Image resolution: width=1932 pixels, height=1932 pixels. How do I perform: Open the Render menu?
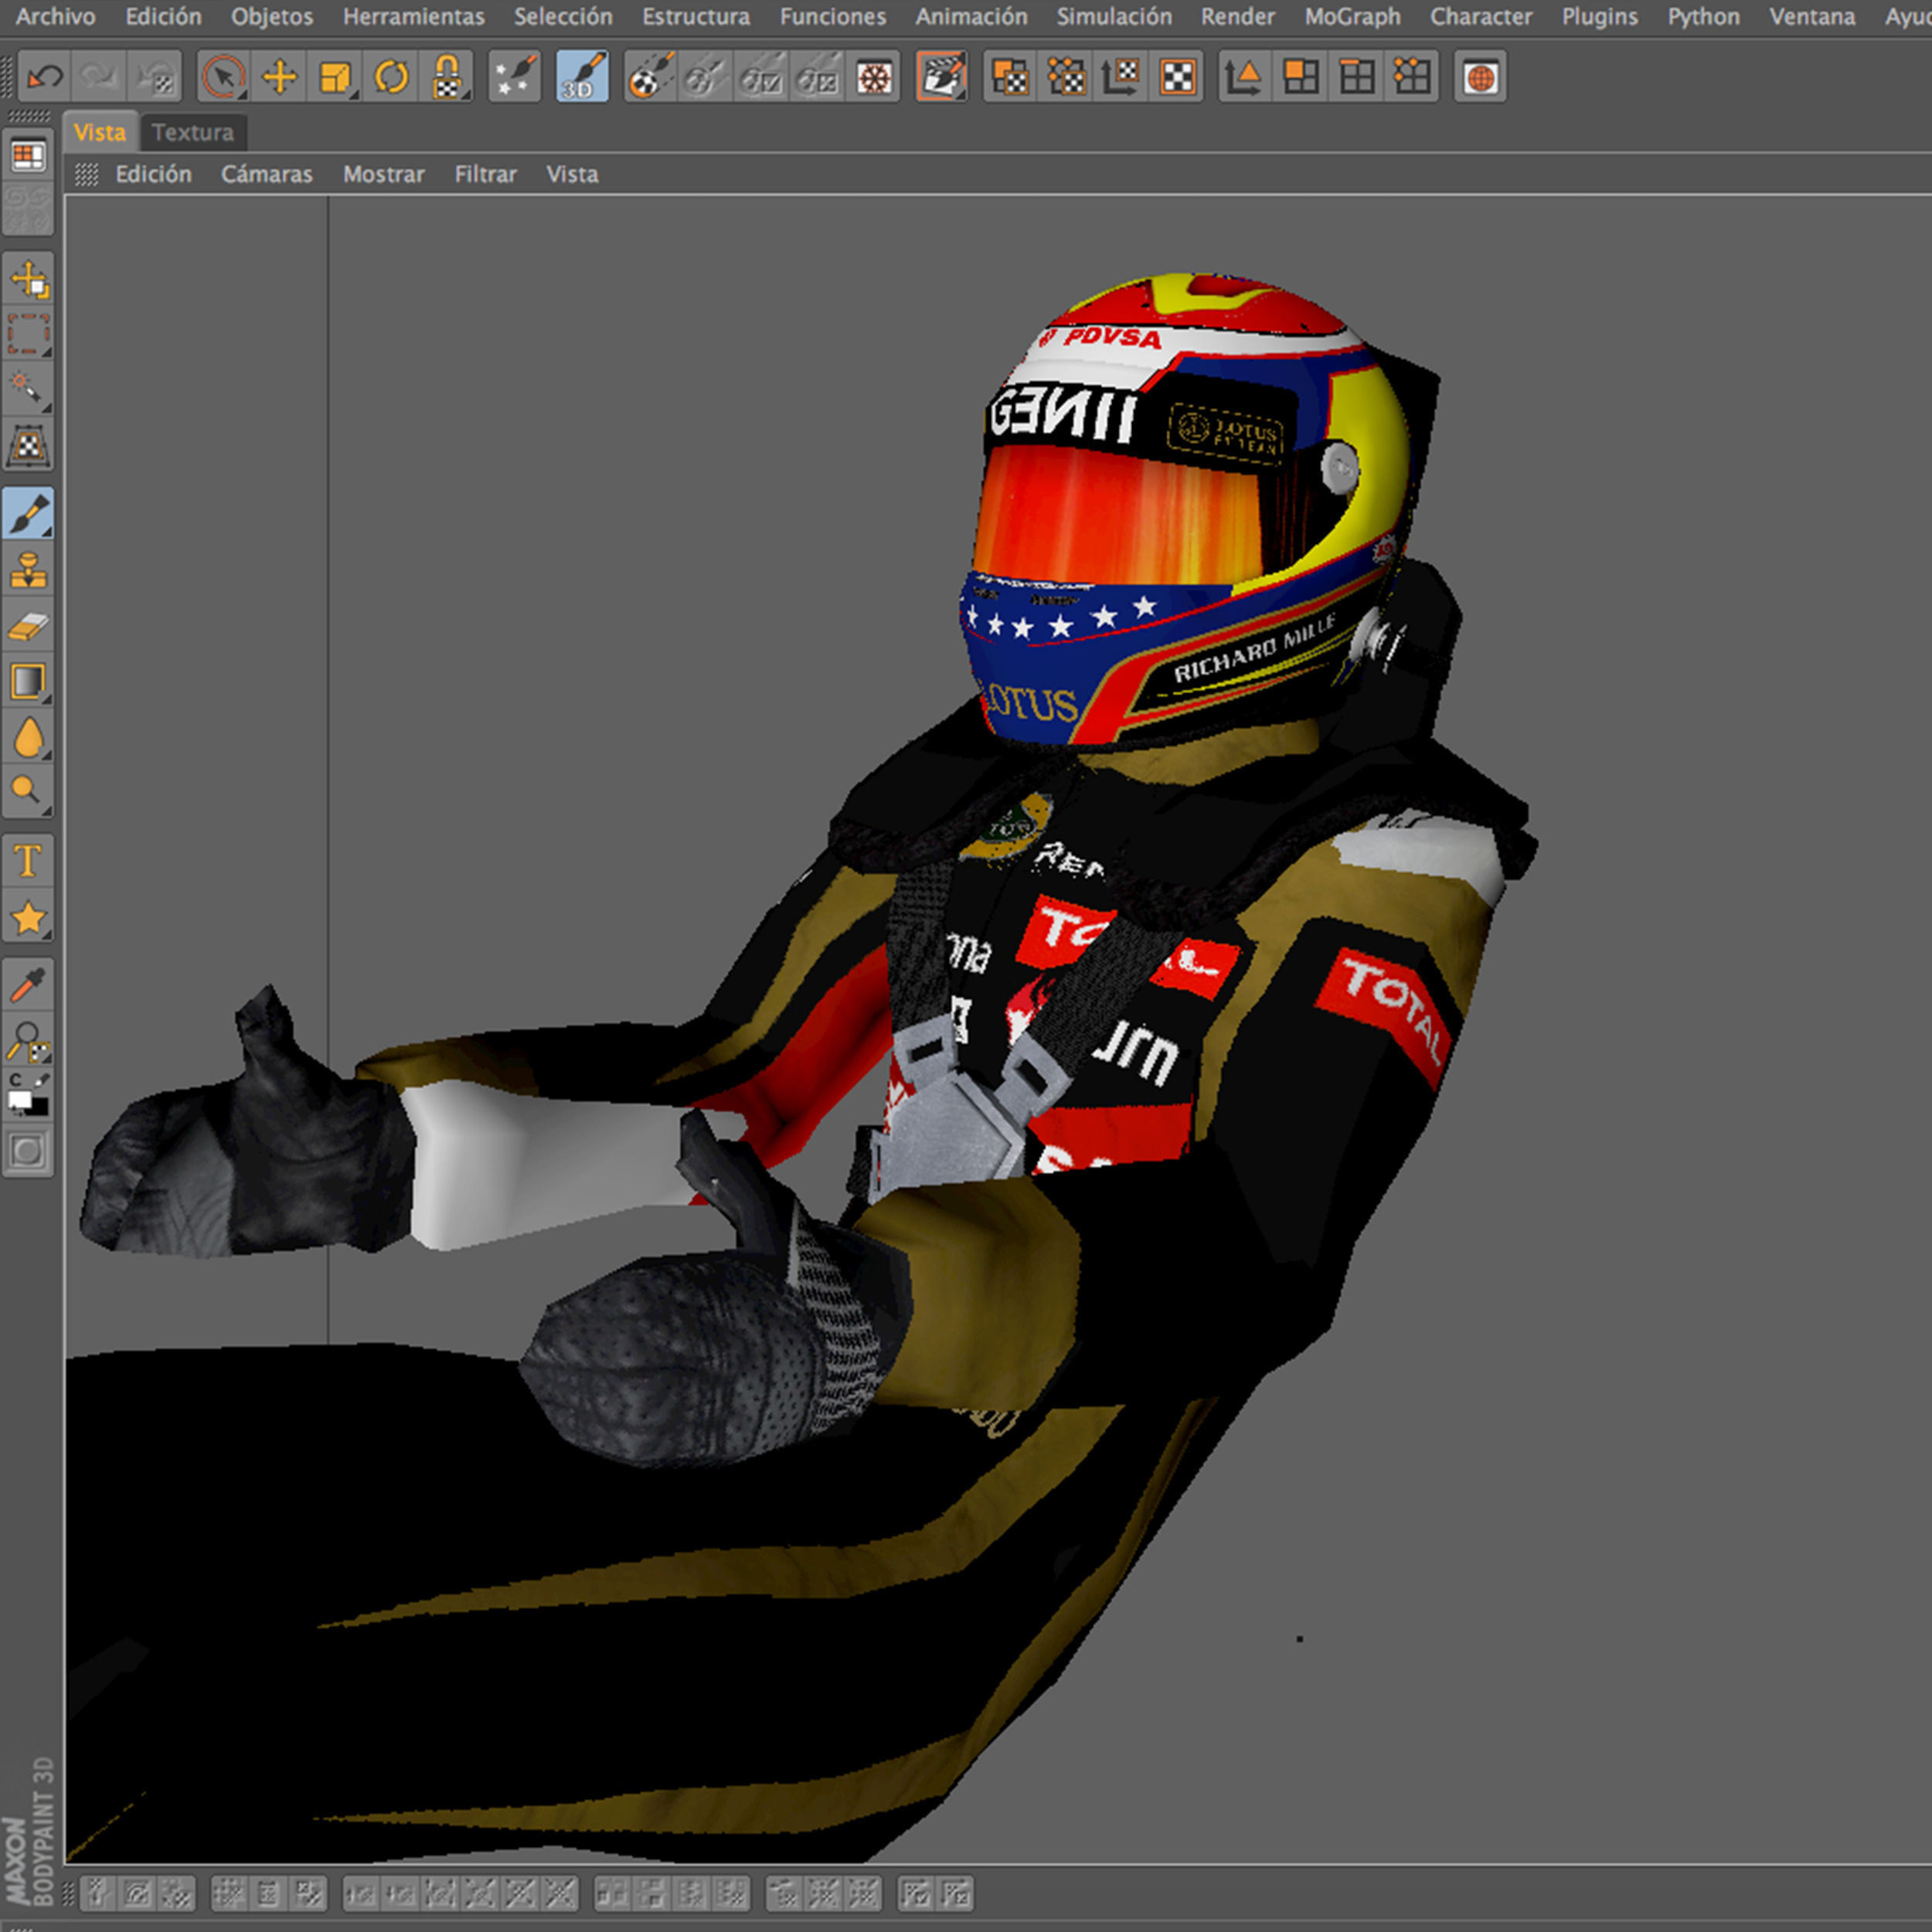click(x=1237, y=17)
